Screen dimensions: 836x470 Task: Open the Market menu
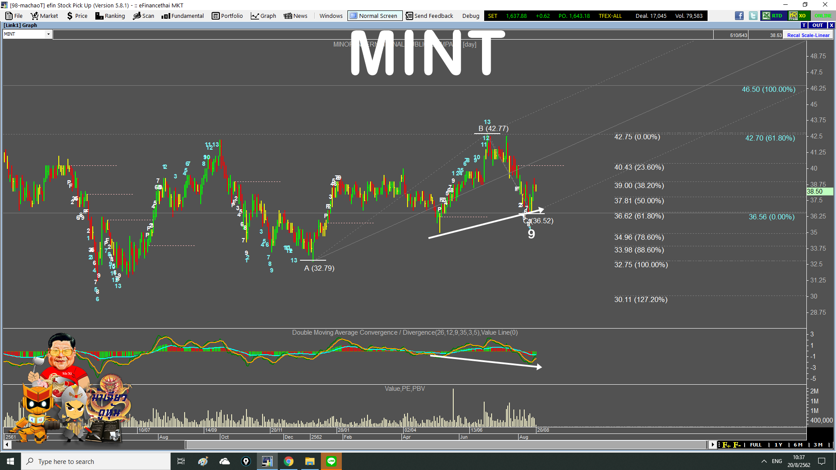[44, 16]
